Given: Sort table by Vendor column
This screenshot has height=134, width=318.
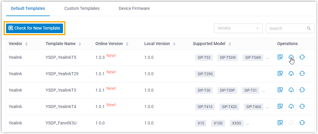Looking at the screenshot, I should pos(26,44).
